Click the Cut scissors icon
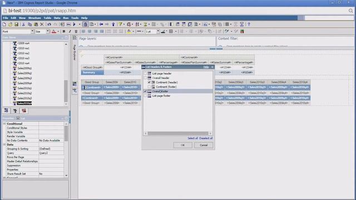Screen dimensions: 356x200 tap(23, 24)
